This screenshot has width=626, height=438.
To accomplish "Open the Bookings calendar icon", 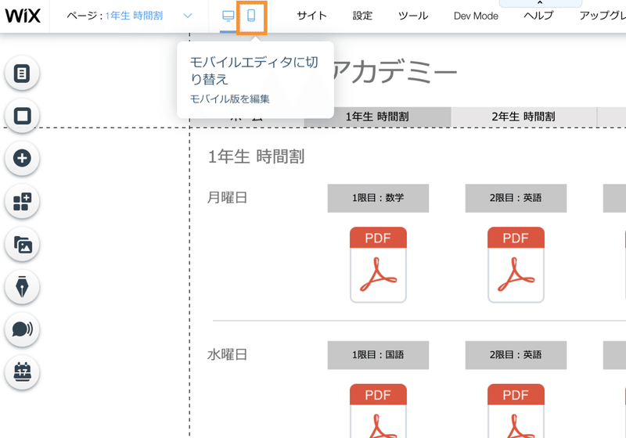I will pos(22,372).
